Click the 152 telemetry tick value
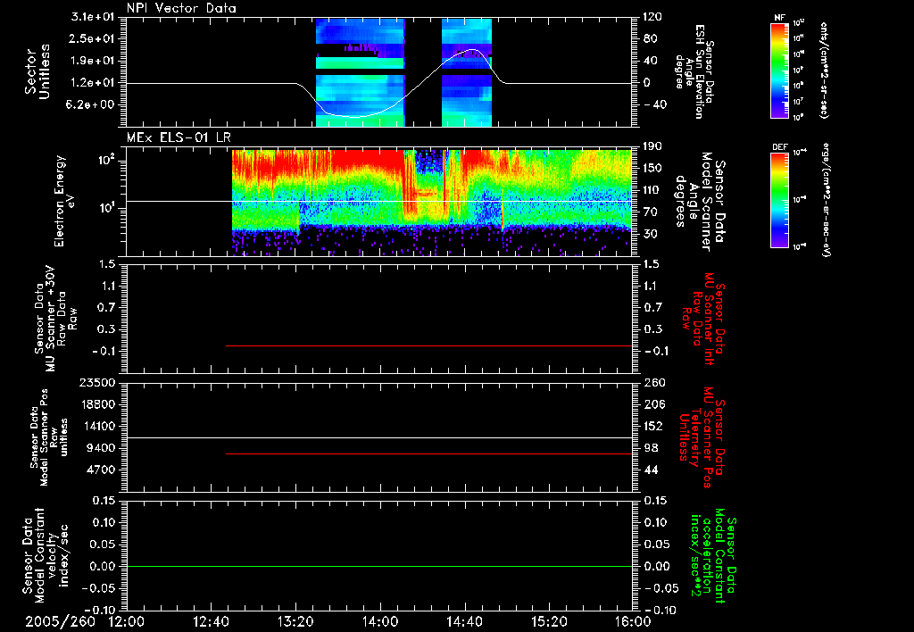The height and width of the screenshot is (632, 914). 652,426
